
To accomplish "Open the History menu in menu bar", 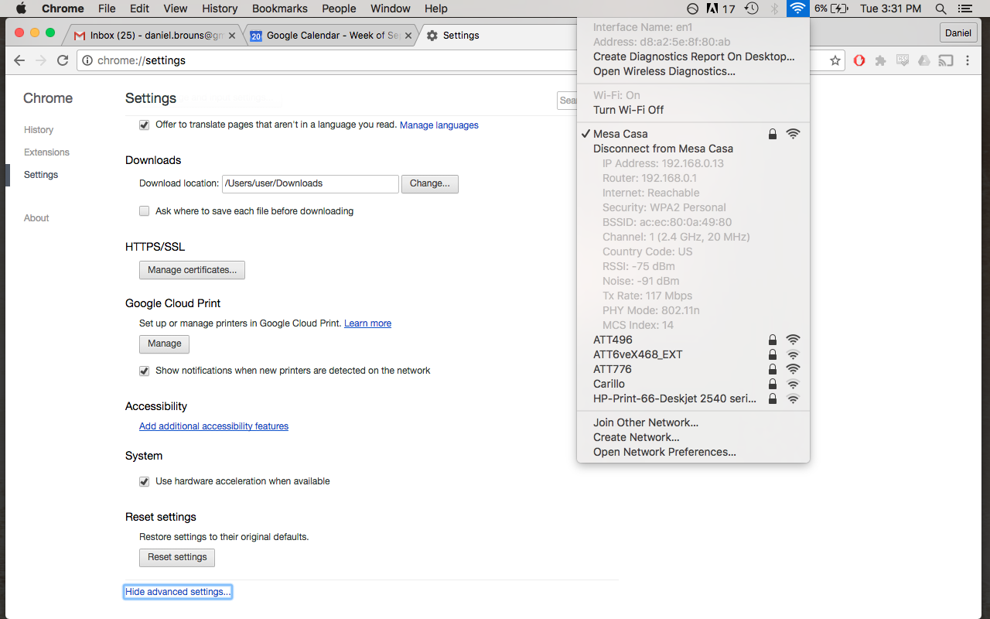I will 220,9.
